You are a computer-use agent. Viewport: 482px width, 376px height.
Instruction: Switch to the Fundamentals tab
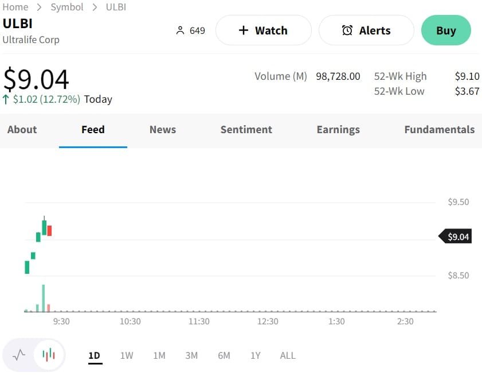(439, 130)
